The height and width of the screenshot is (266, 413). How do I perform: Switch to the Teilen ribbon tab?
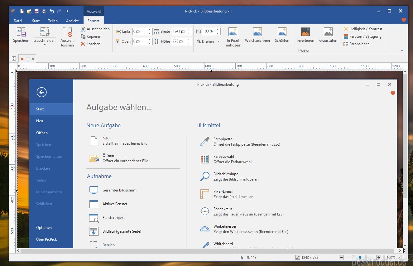click(x=53, y=21)
